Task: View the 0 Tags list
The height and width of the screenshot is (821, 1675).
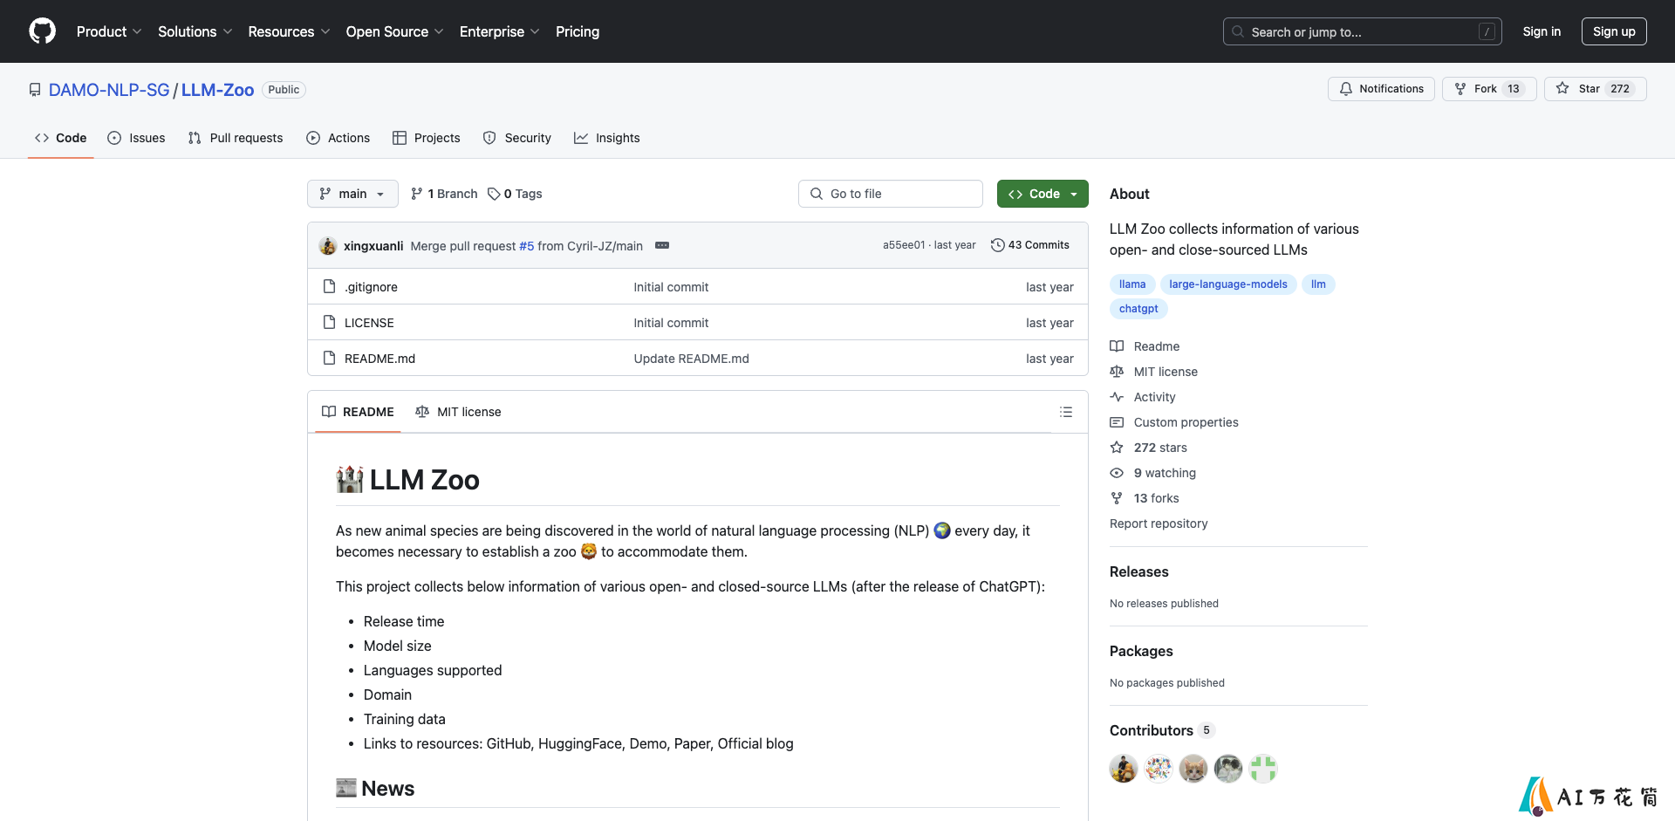Action: (515, 194)
